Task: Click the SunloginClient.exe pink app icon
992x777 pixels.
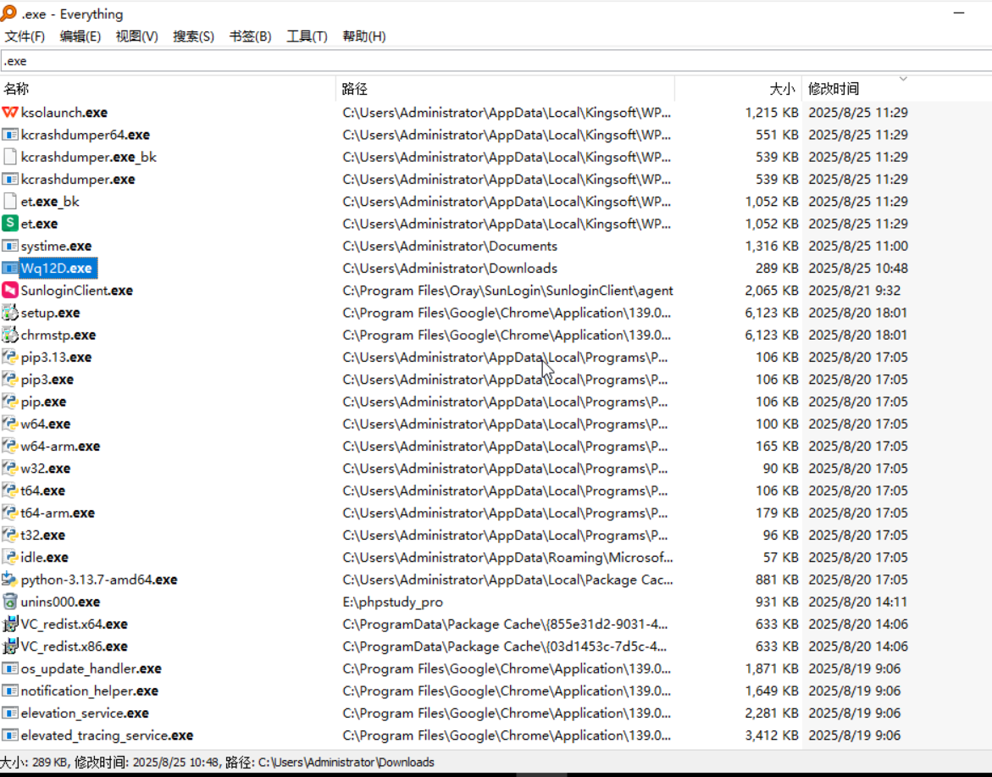Action: (10, 290)
